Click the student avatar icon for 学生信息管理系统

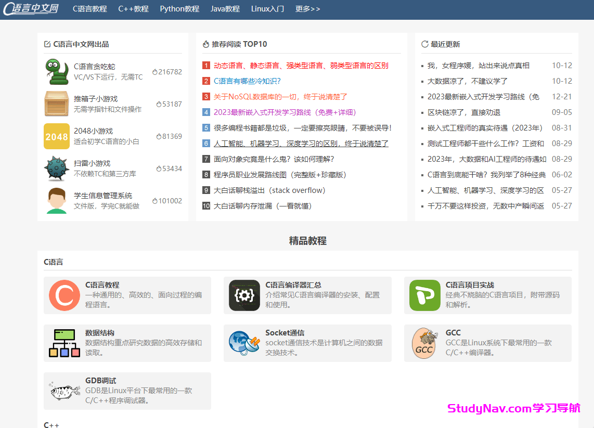(56, 201)
